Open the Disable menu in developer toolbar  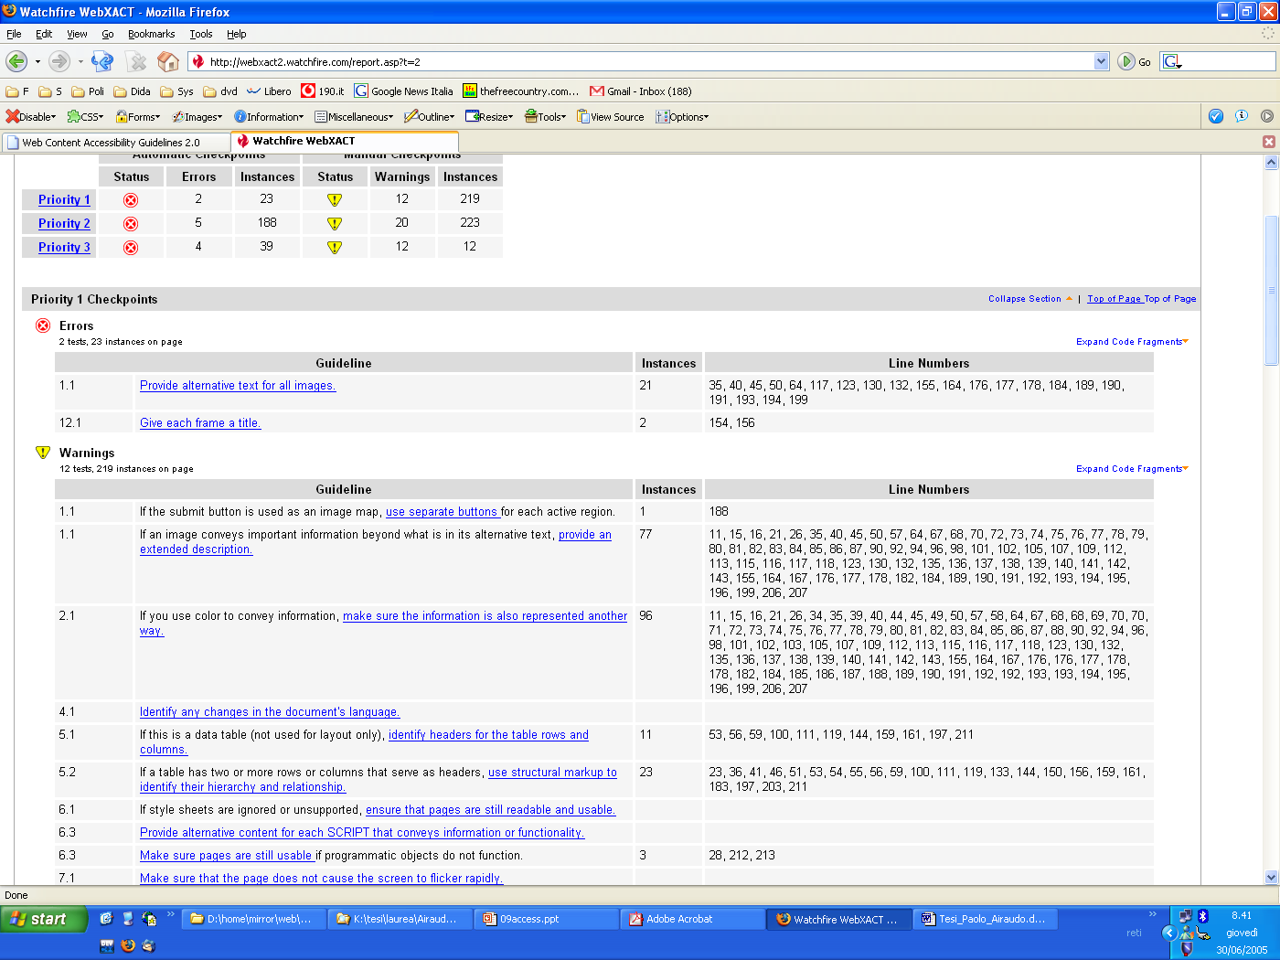[x=31, y=117]
